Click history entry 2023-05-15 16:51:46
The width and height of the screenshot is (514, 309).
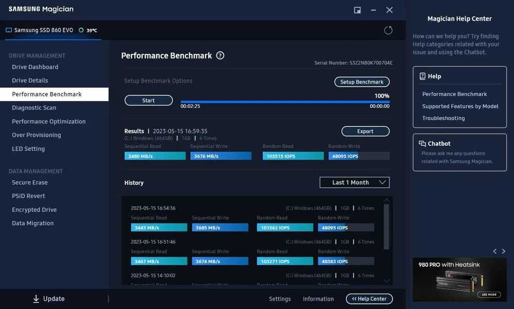coord(153,242)
